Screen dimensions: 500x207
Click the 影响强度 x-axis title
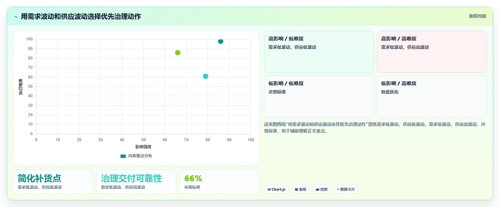(143, 147)
